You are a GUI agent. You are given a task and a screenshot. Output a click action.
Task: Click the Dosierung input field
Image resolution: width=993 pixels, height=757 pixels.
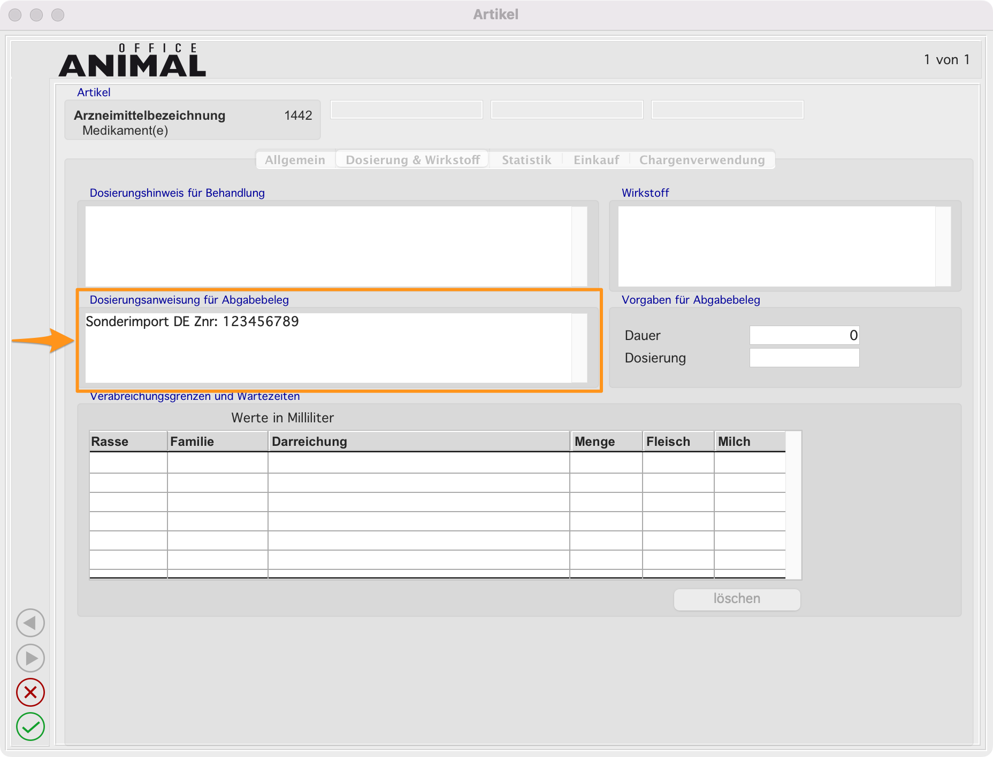pos(804,358)
